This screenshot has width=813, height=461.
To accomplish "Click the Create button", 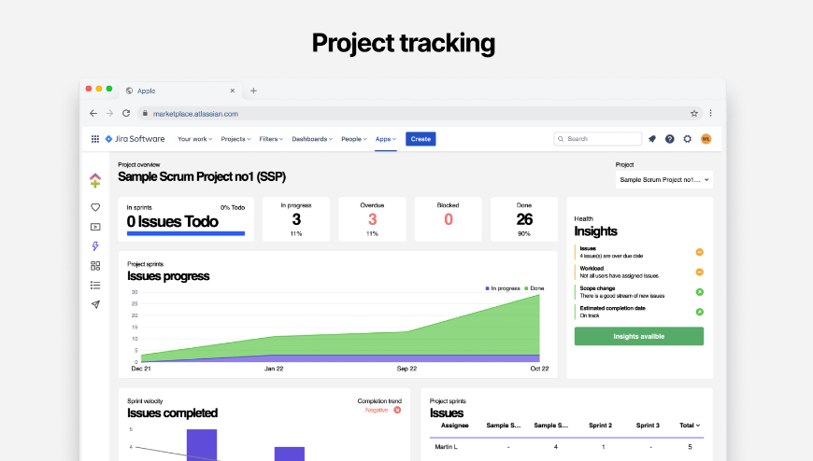I will (421, 139).
